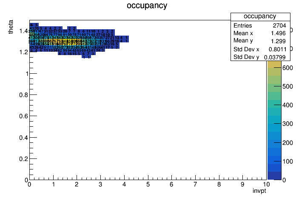Pick the teal color bar band beside the 400 label
This screenshot has width=296, height=200.
coord(274,104)
